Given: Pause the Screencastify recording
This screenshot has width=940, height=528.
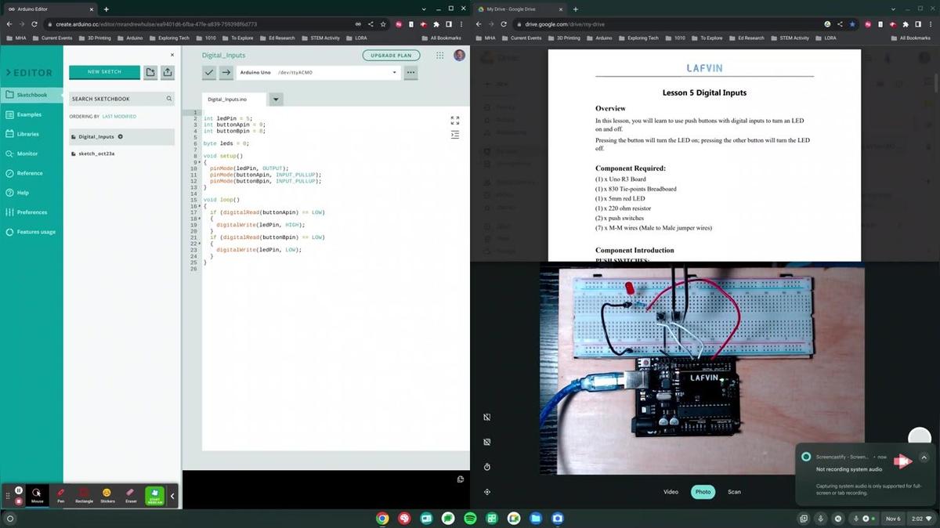Looking at the screenshot, I should point(19,490).
